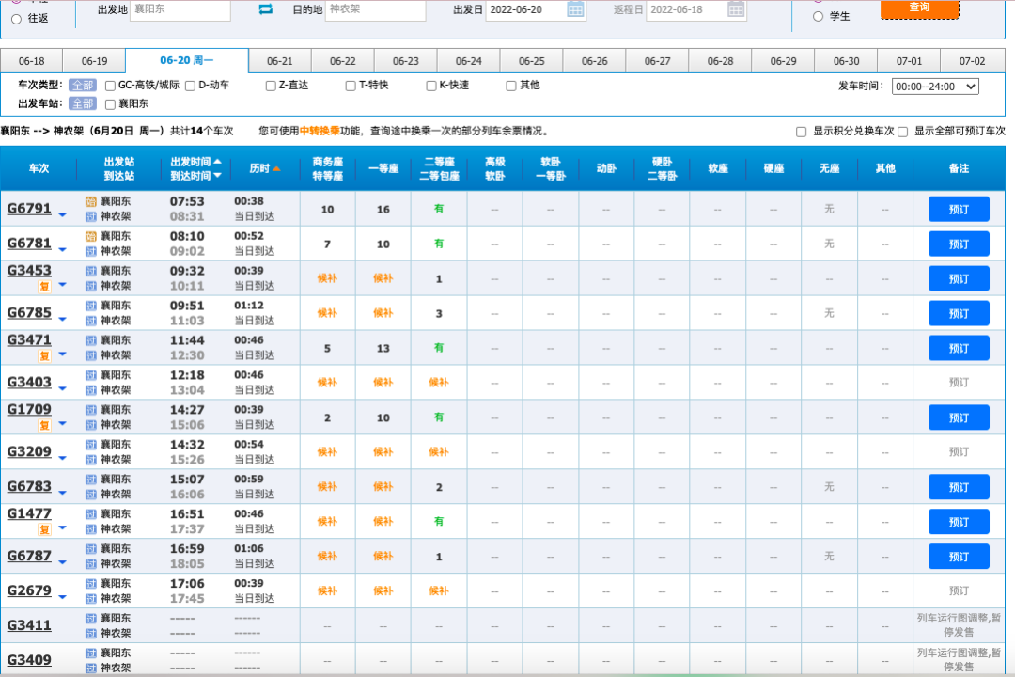Click the 始 icon in G6791 row

coord(90,201)
